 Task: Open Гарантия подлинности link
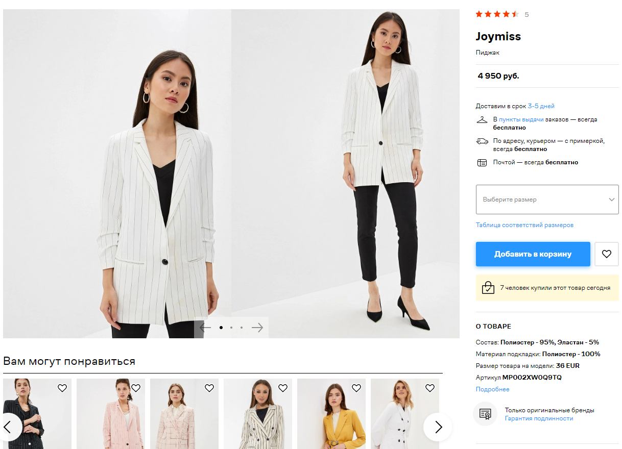pyautogui.click(x=539, y=418)
